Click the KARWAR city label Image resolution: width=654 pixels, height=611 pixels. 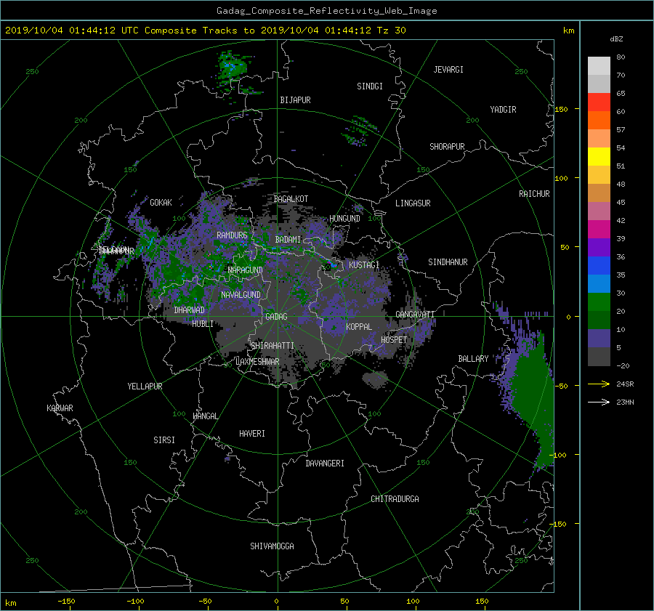[60, 408]
